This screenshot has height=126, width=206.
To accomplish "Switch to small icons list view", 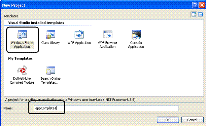I will (x=200, y=14).
